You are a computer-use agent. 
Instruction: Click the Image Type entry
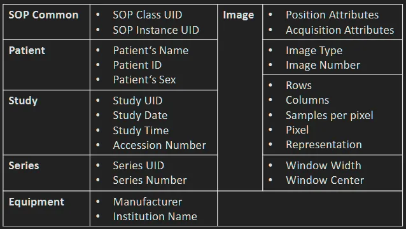coord(314,51)
